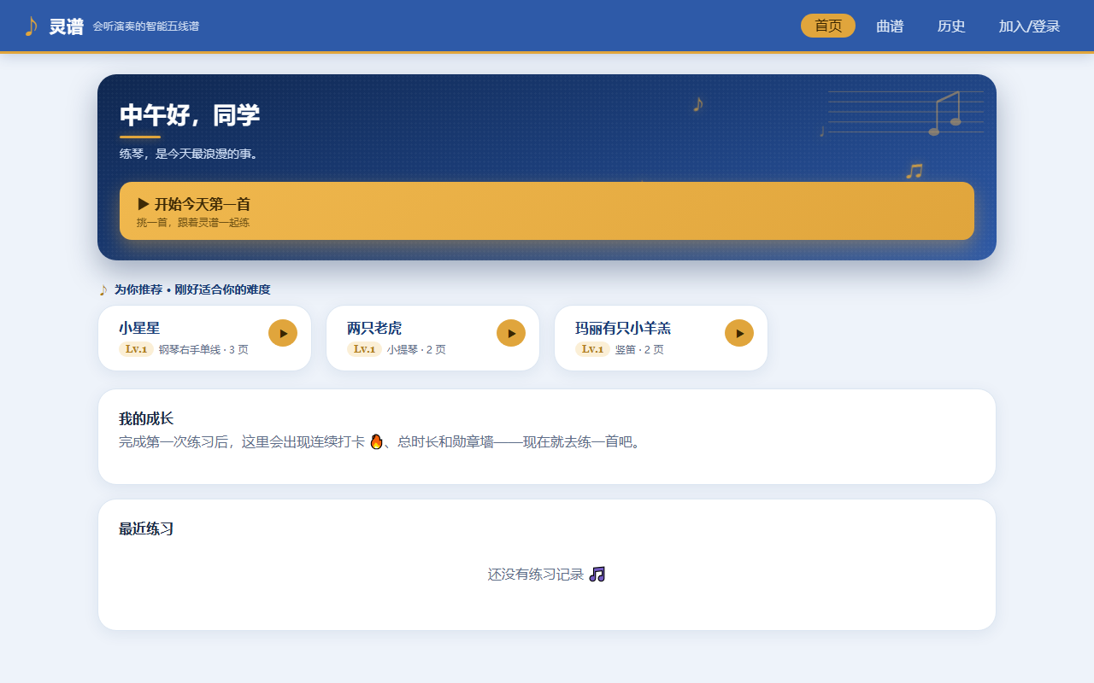Go to the 曲谱 nav tab
The height and width of the screenshot is (683, 1094).
890,26
